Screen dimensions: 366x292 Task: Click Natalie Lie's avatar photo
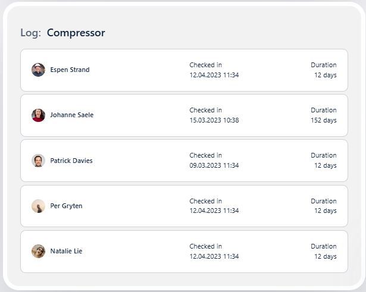[x=38, y=251]
